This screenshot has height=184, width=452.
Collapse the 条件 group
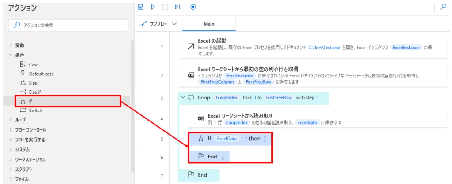point(11,55)
